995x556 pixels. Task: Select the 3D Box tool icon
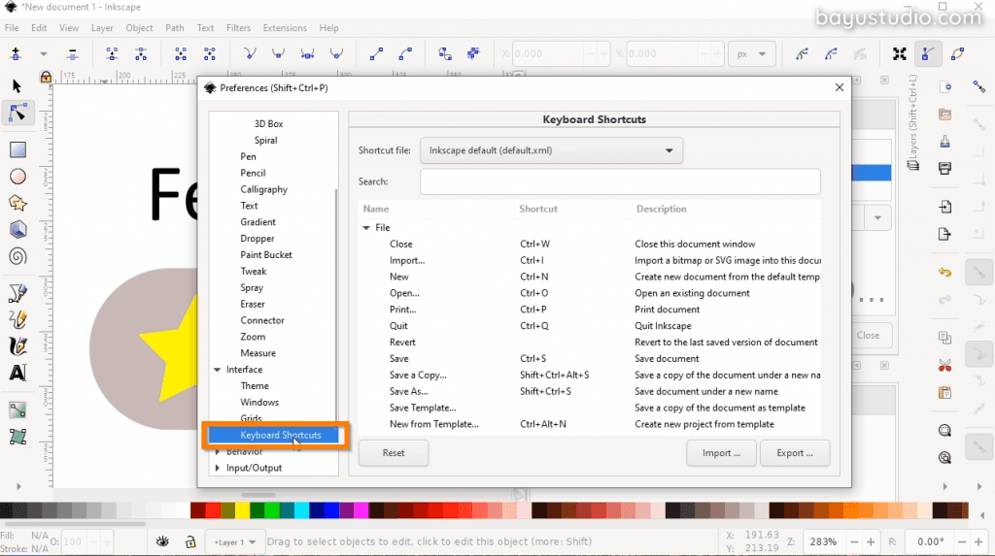(x=17, y=230)
